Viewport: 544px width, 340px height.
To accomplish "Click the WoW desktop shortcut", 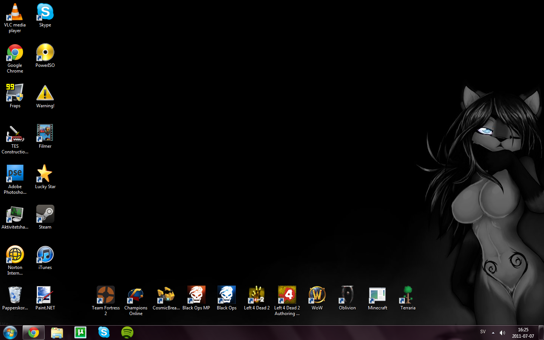I will (317, 298).
